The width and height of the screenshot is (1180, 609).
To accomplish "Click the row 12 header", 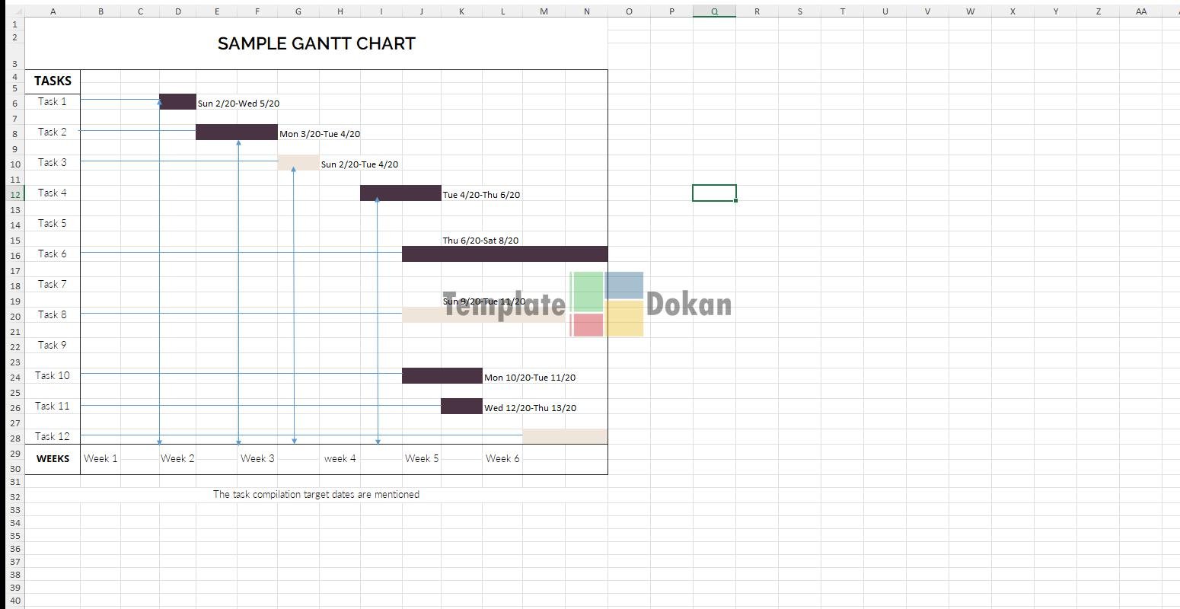I will click(14, 194).
